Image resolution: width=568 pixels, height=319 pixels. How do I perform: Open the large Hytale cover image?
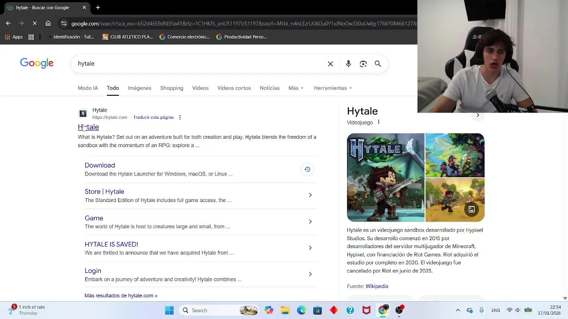point(386,177)
